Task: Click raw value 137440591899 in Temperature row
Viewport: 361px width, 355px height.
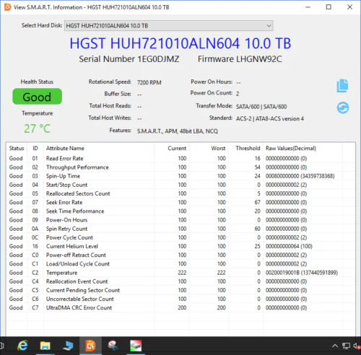Action: tap(319, 273)
